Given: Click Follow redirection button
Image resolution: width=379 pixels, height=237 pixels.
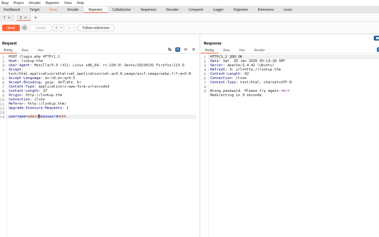Looking at the screenshot, I should 96,28.
